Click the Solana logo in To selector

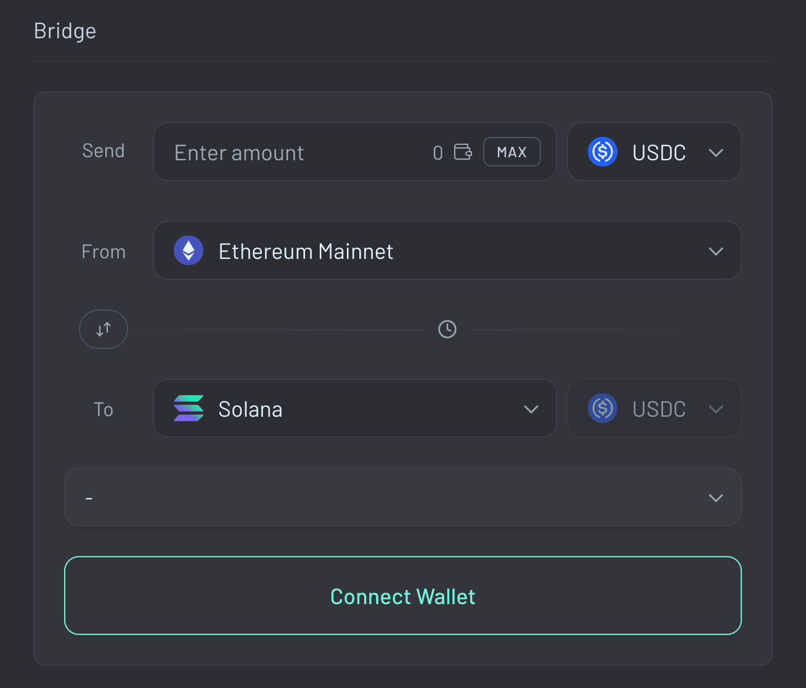point(189,408)
